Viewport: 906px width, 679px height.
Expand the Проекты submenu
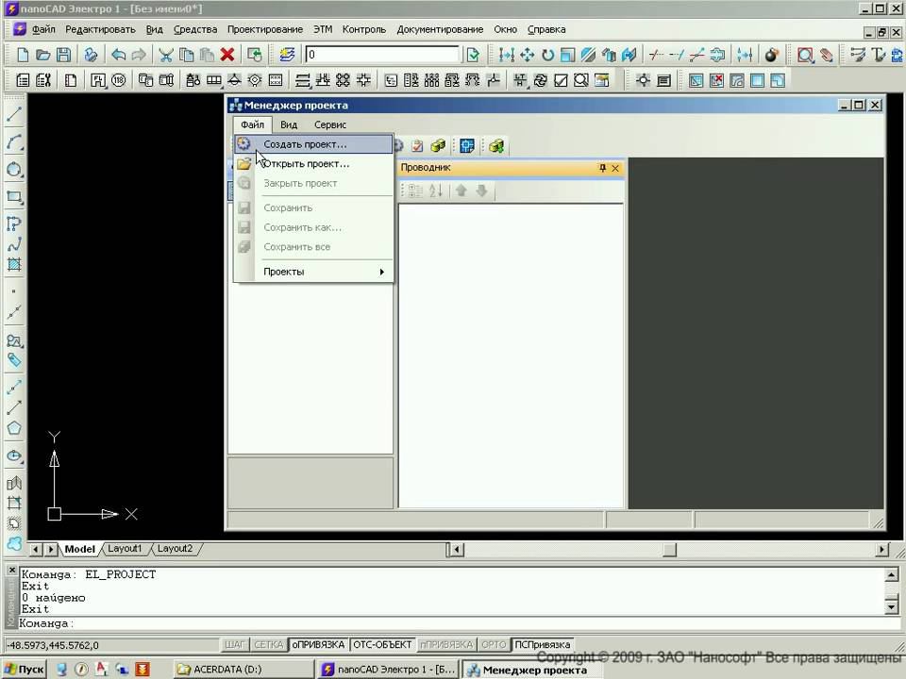[x=315, y=272]
